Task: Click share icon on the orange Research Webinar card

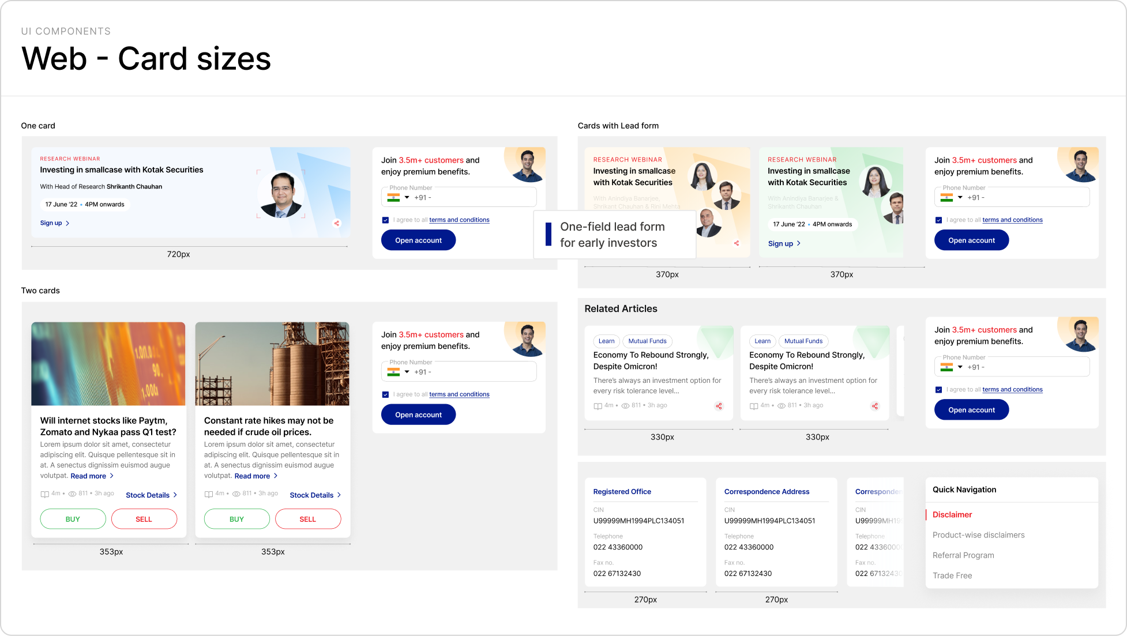Action: click(737, 243)
